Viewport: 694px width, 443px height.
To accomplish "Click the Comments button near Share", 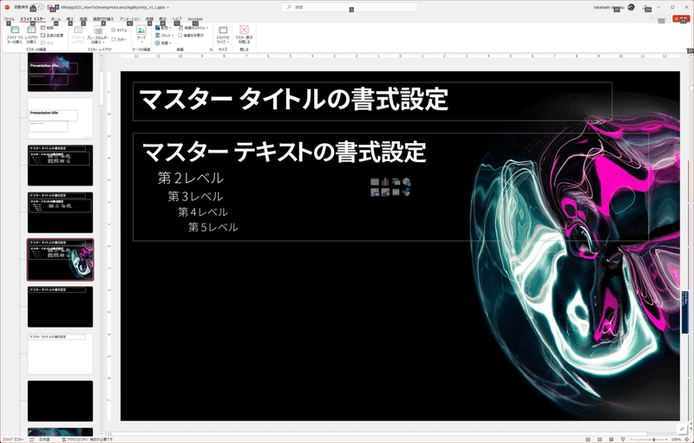I will (x=659, y=19).
